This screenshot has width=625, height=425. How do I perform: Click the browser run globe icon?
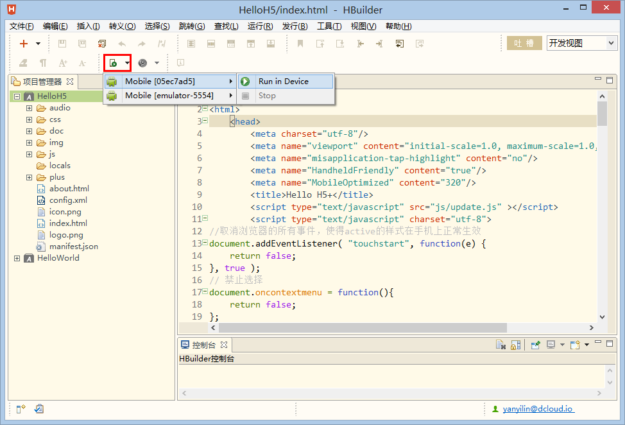142,63
